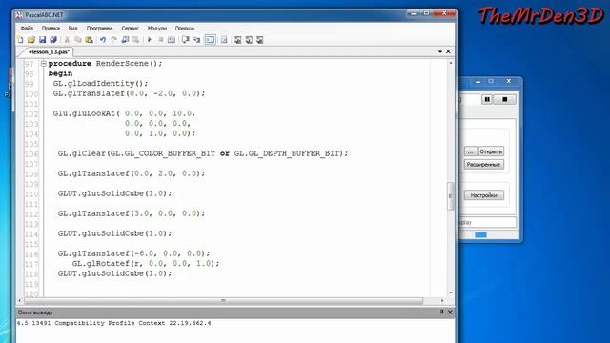Toggle the highlighted output window icon

(x=210, y=40)
